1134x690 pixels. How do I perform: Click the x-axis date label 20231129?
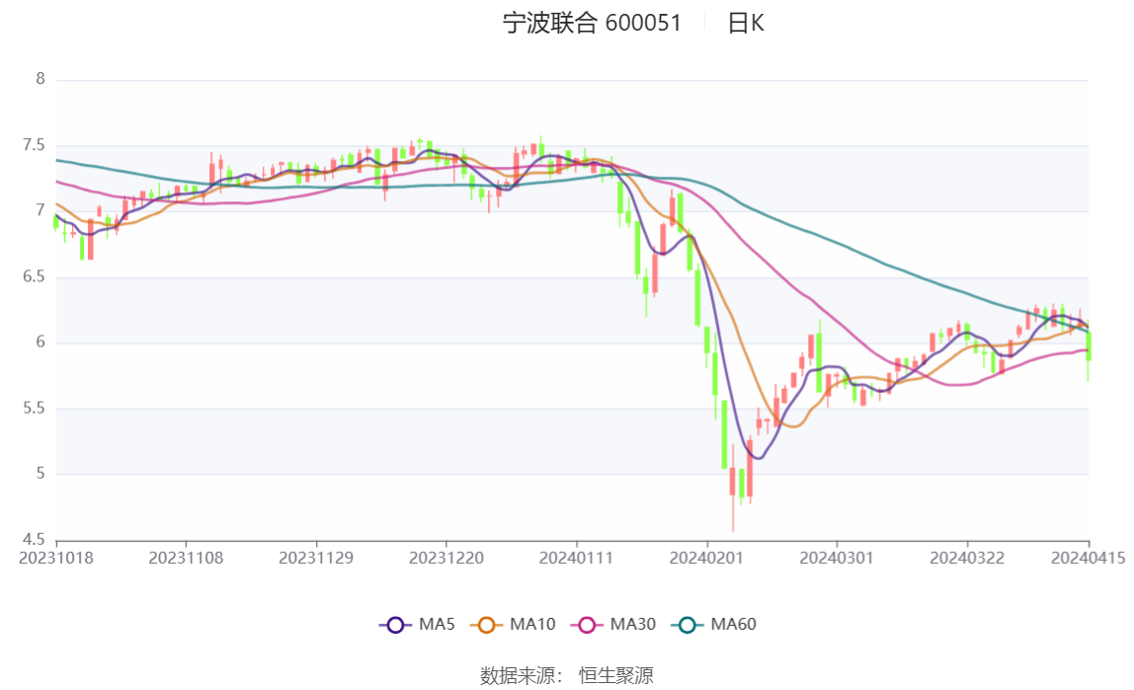click(x=316, y=558)
